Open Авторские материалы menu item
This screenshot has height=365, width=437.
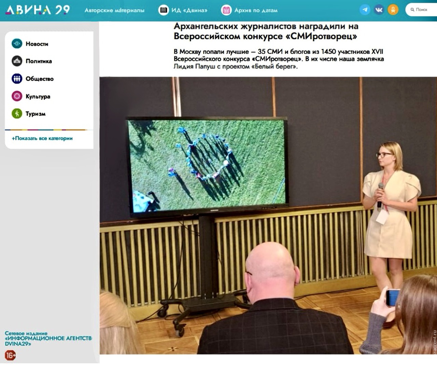click(114, 10)
